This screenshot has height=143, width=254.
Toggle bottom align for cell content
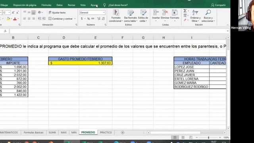point(33,12)
